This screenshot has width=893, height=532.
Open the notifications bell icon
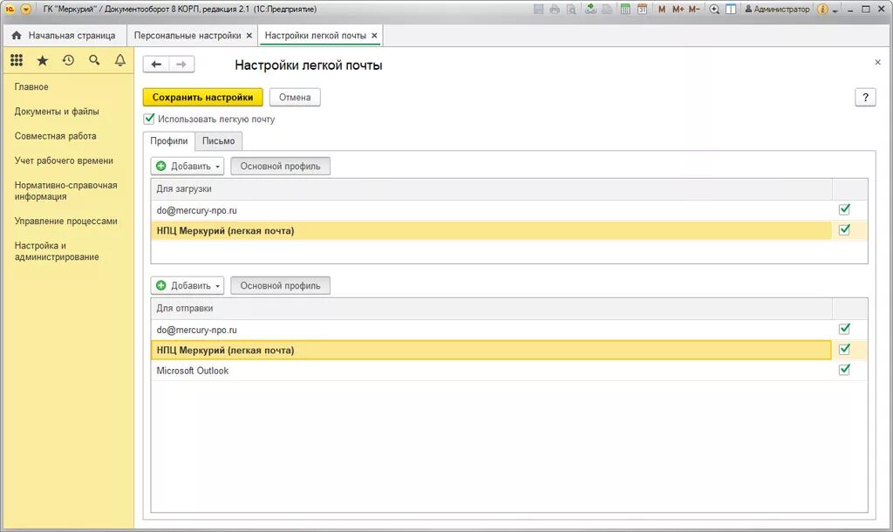click(120, 60)
